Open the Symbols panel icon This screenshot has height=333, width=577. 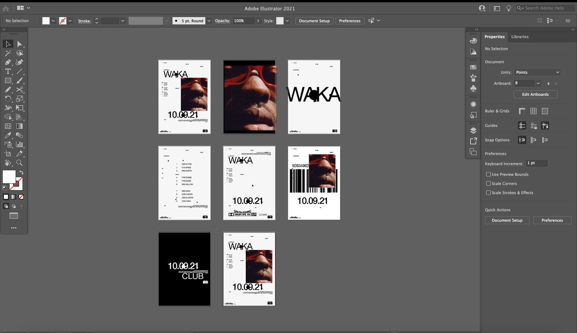coord(473,89)
